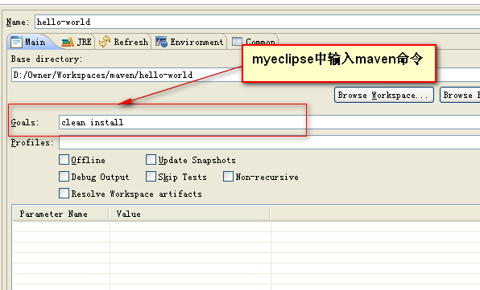Switch to the Refresh tab
This screenshot has height=290, width=480.
point(124,42)
